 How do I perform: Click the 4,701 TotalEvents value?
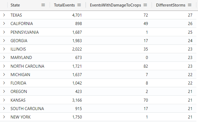77,15
